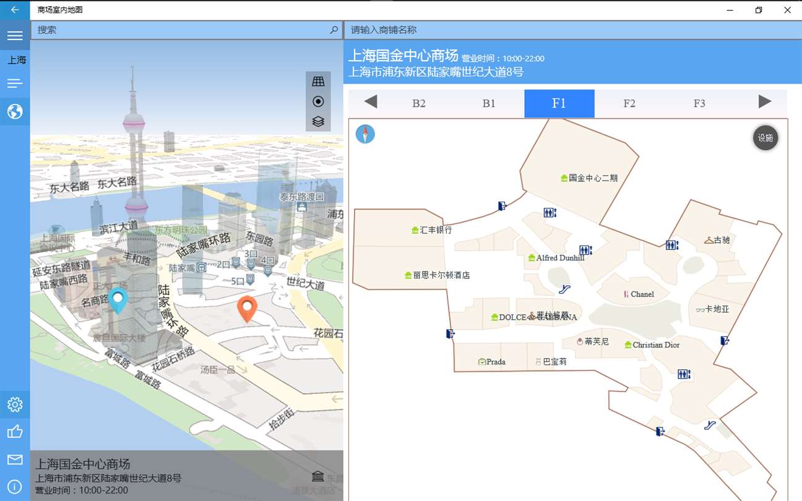Click the back arrow in the title bar
The image size is (802, 501).
(x=15, y=10)
